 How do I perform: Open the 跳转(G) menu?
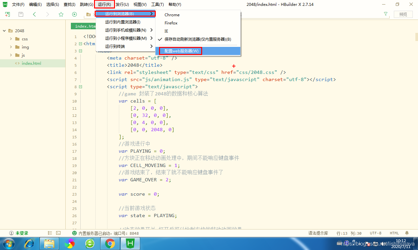point(87,5)
